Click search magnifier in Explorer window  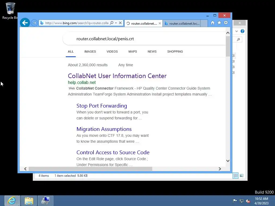238,40
